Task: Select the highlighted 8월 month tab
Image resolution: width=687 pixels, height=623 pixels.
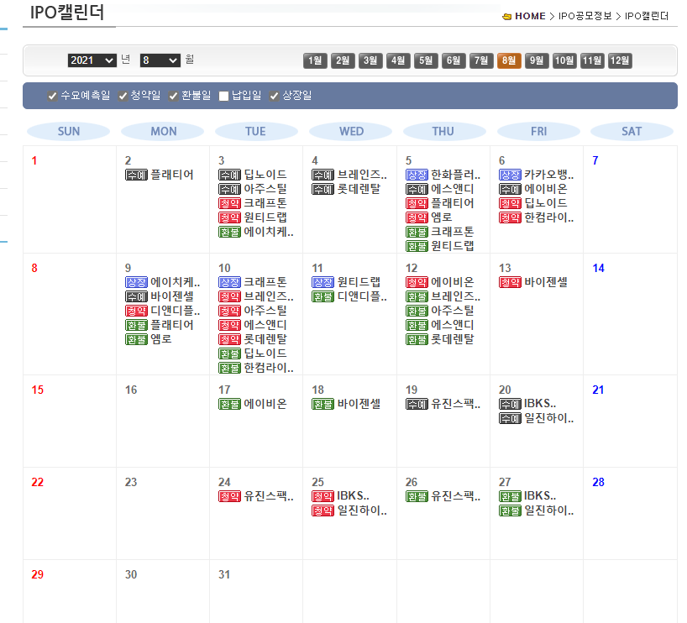Action: 509,60
